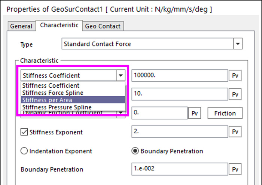The width and height of the screenshot is (262, 185).
Task: Click Pv button for Stiffness Exponent
Action: pos(235,132)
